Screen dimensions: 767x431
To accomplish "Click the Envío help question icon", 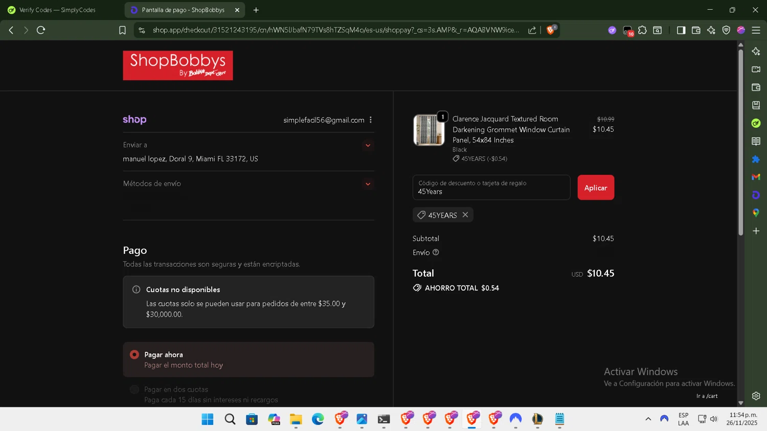I will pyautogui.click(x=436, y=252).
